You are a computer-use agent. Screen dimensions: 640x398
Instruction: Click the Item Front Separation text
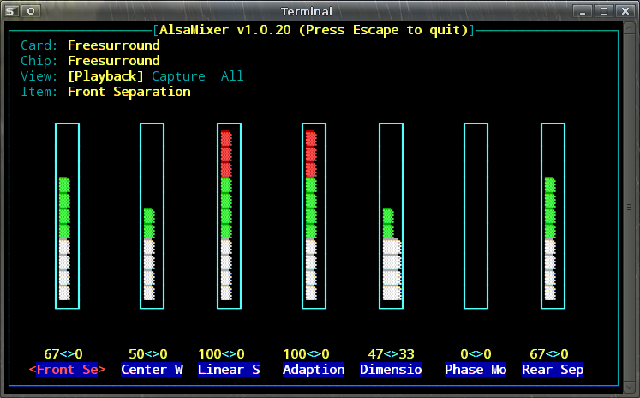[129, 92]
